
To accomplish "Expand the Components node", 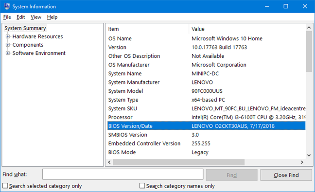I will tap(8, 45).
